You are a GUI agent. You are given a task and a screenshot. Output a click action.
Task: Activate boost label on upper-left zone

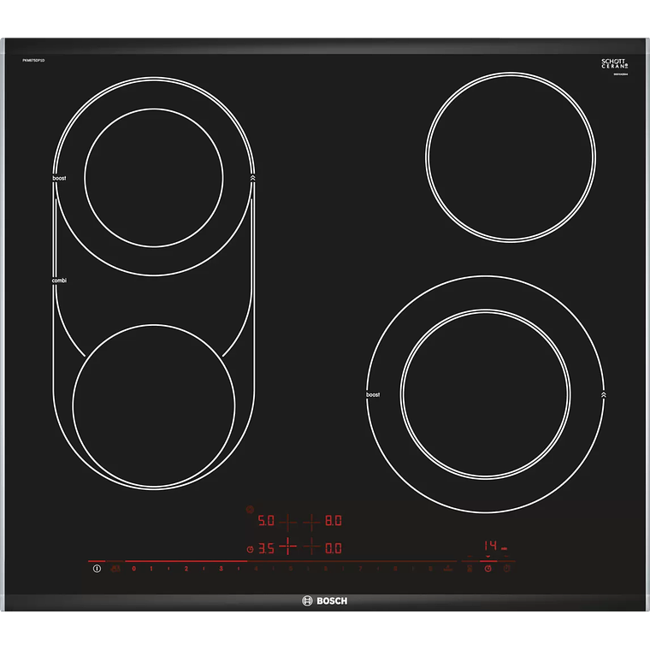[59, 178]
